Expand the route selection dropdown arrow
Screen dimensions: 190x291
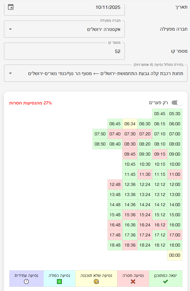tap(10, 74)
